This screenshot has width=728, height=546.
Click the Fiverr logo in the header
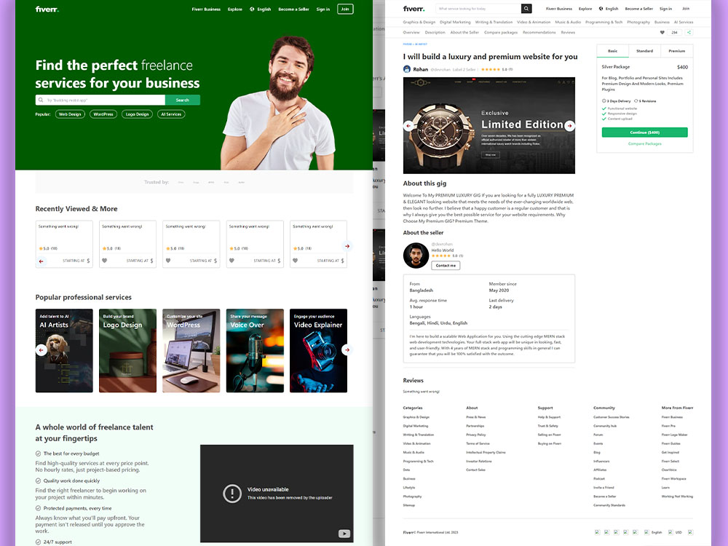414,8
